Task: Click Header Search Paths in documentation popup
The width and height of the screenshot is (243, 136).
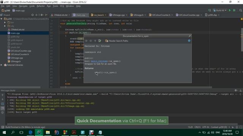Action: 117,41
